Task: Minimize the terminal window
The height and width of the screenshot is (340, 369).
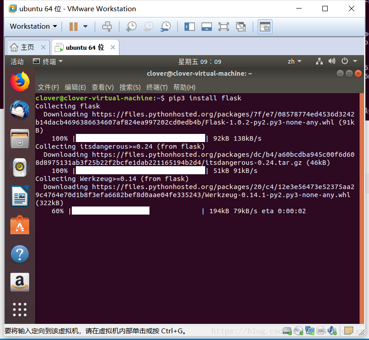Action: pos(340,74)
